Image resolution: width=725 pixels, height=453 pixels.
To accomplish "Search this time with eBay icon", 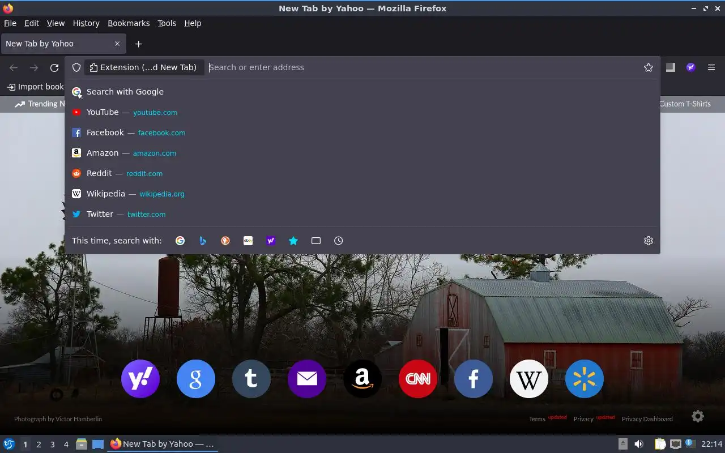I will tap(248, 241).
